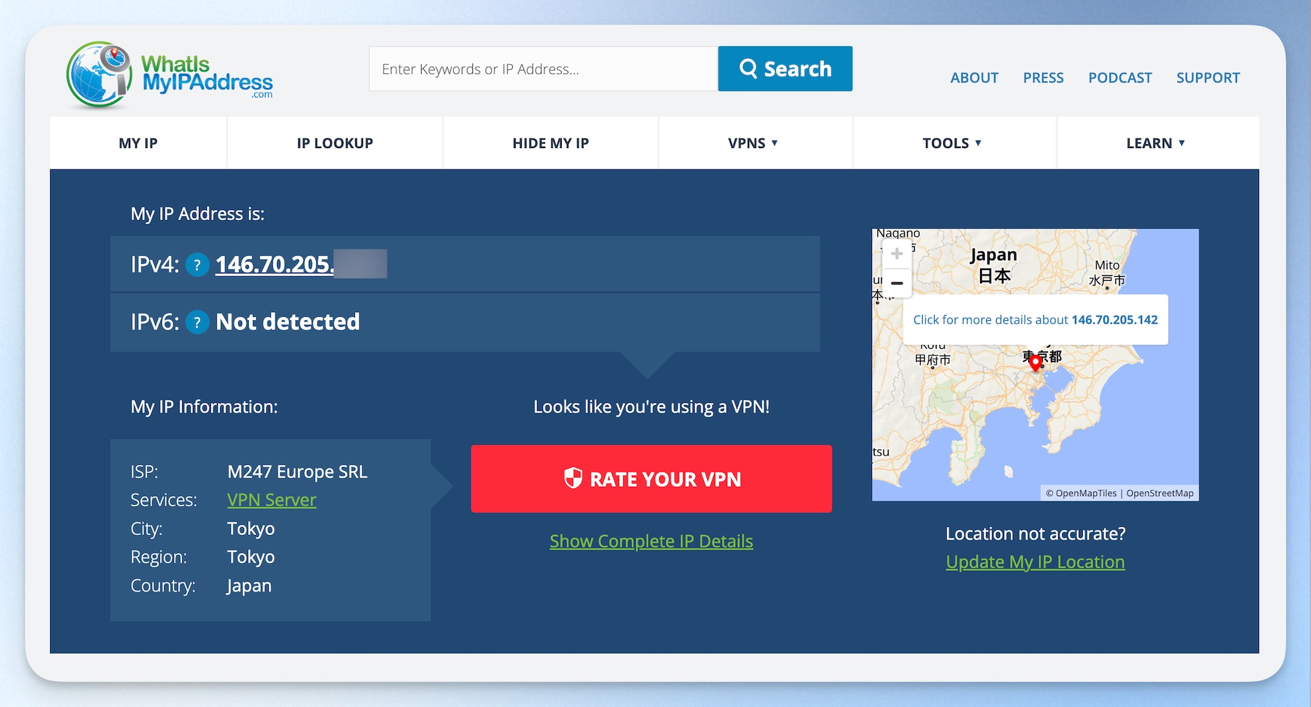This screenshot has height=707, width=1311.
Task: Click the WhatIsMyIPAddress globe logo
Action: click(x=99, y=75)
